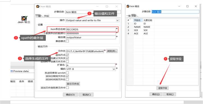Enable 启动时不创建文件 checkbox
This screenshot has height=104, width=203.
67,62
